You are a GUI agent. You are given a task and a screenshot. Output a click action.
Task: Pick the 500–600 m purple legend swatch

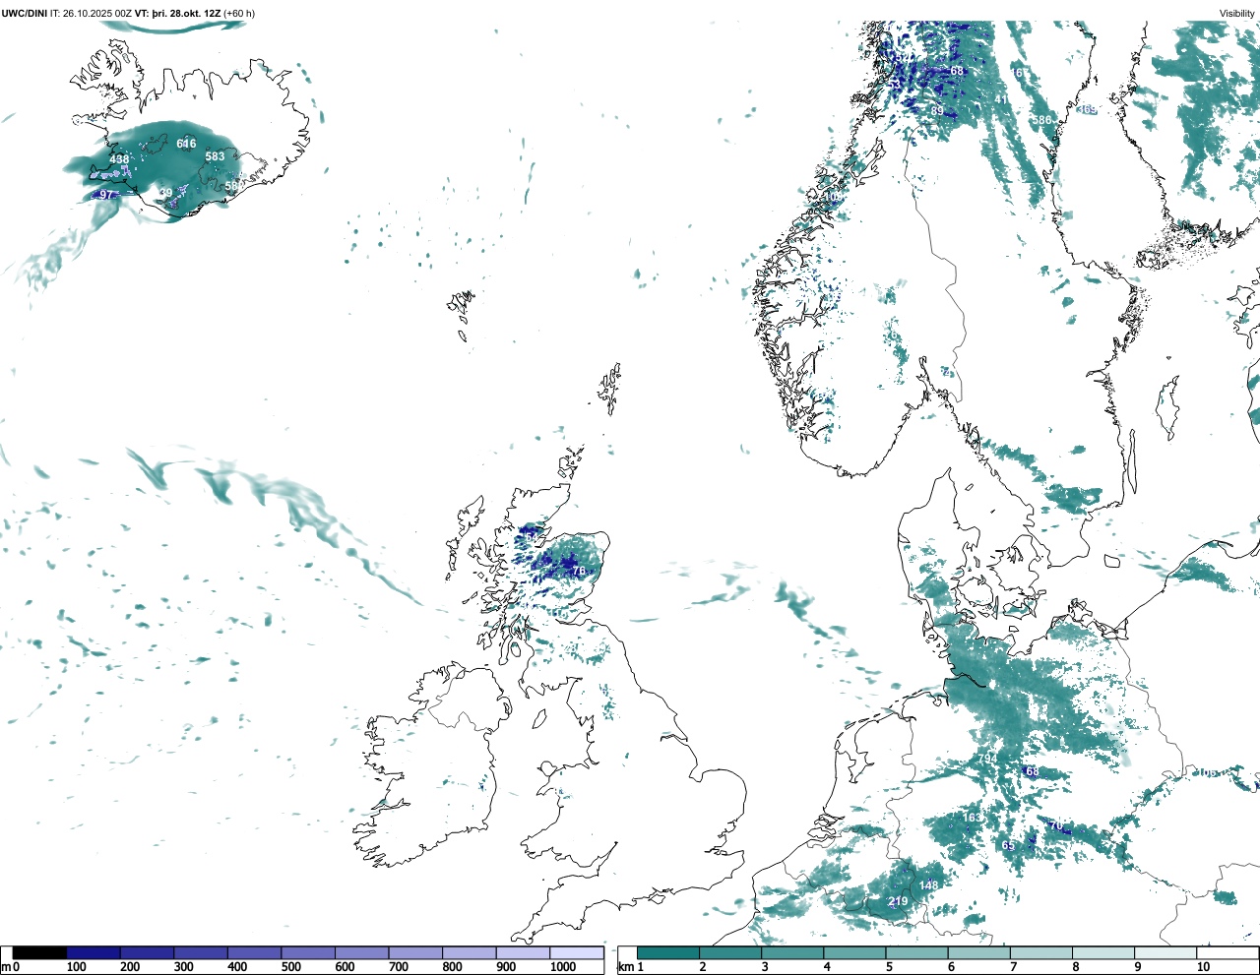308,953
